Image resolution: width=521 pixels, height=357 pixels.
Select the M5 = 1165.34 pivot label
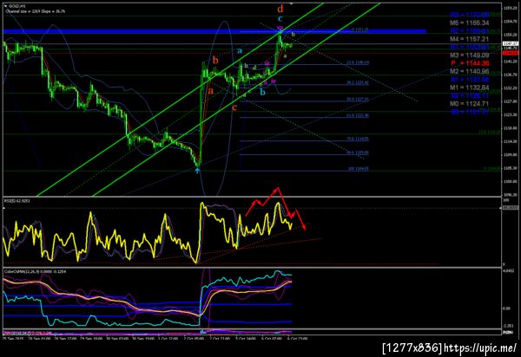point(470,23)
